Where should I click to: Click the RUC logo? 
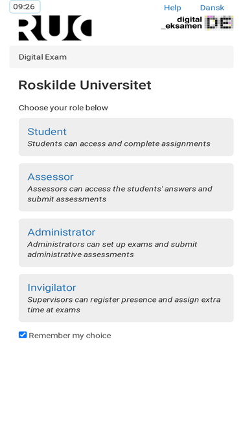55,28
